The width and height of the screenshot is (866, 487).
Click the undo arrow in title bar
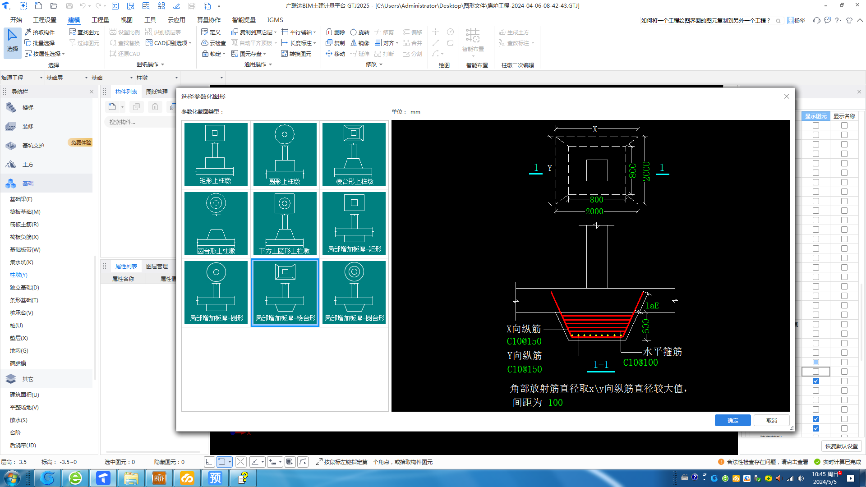83,6
